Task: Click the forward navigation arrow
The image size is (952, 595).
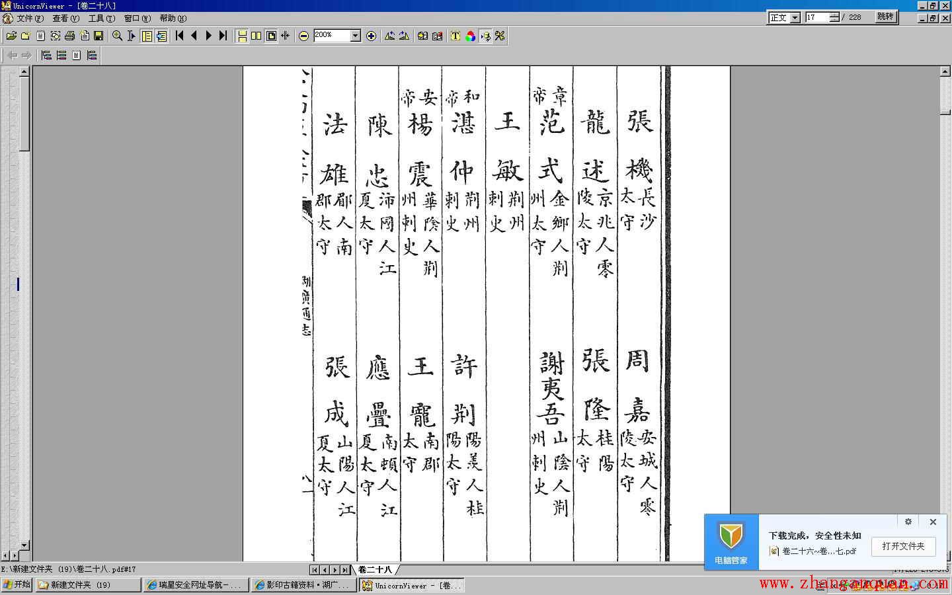Action: 26,55
